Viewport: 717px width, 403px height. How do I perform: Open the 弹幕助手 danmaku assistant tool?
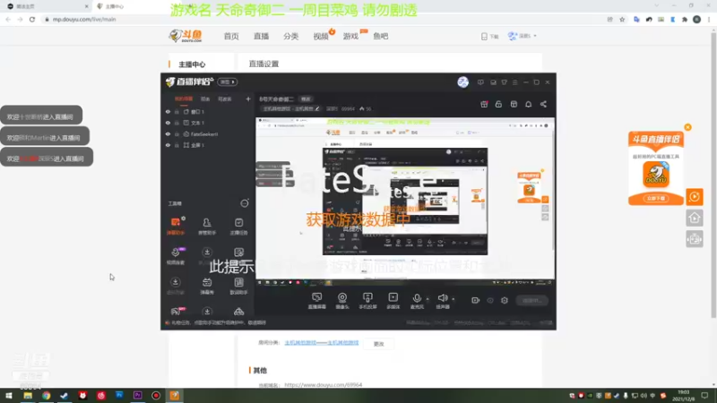click(176, 226)
